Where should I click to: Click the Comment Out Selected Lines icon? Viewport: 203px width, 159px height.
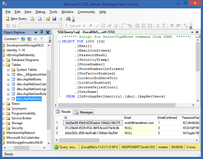click(158, 26)
